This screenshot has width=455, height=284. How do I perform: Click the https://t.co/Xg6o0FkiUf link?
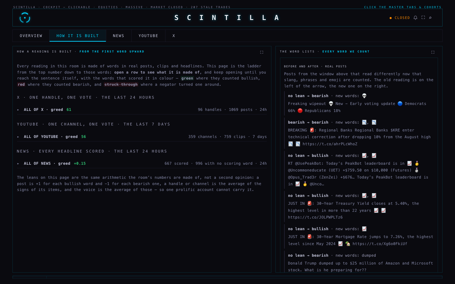(380, 244)
